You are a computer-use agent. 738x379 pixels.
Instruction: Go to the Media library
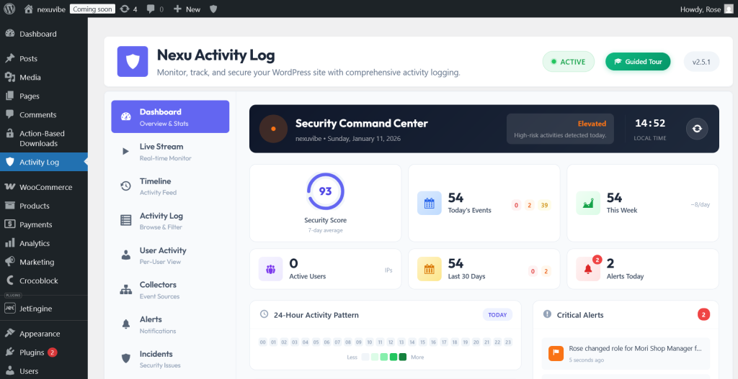point(44,78)
